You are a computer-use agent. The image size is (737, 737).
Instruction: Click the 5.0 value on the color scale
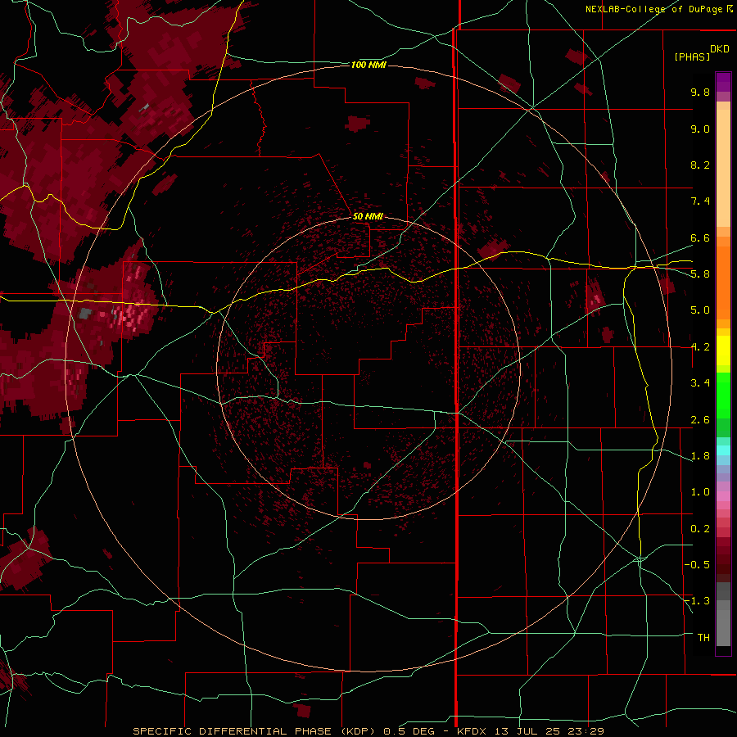click(x=700, y=310)
